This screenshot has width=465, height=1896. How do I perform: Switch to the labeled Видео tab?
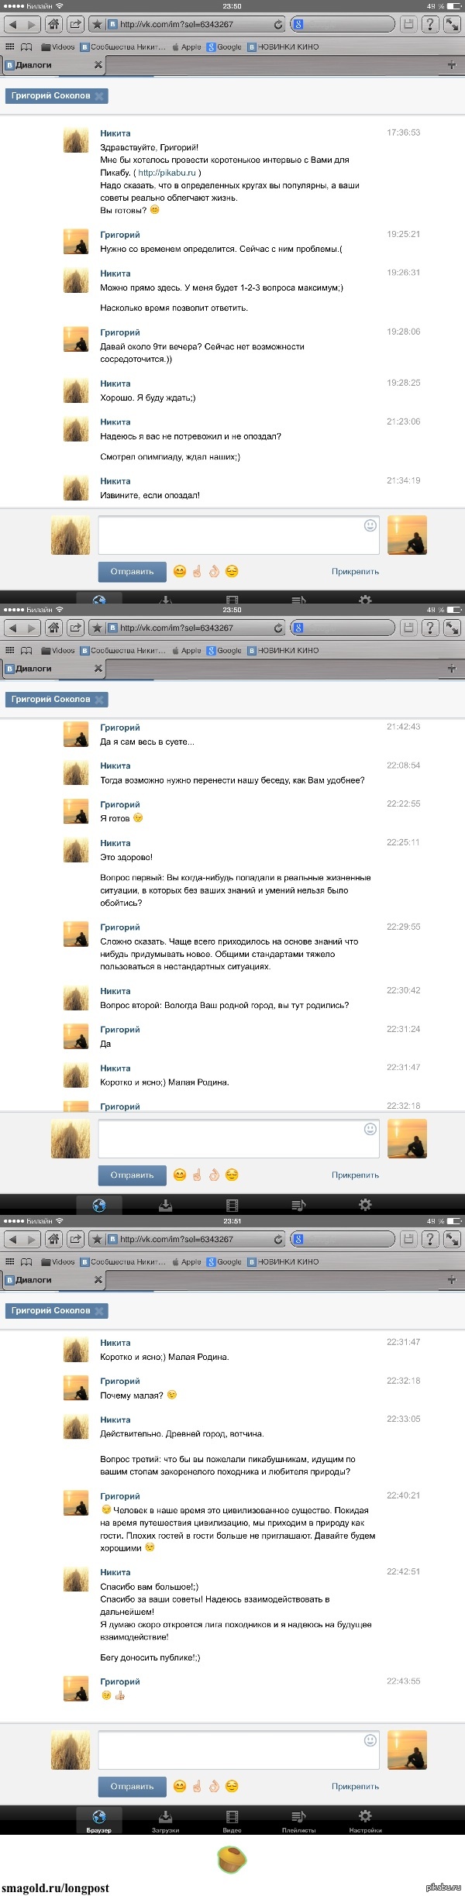(232, 1820)
